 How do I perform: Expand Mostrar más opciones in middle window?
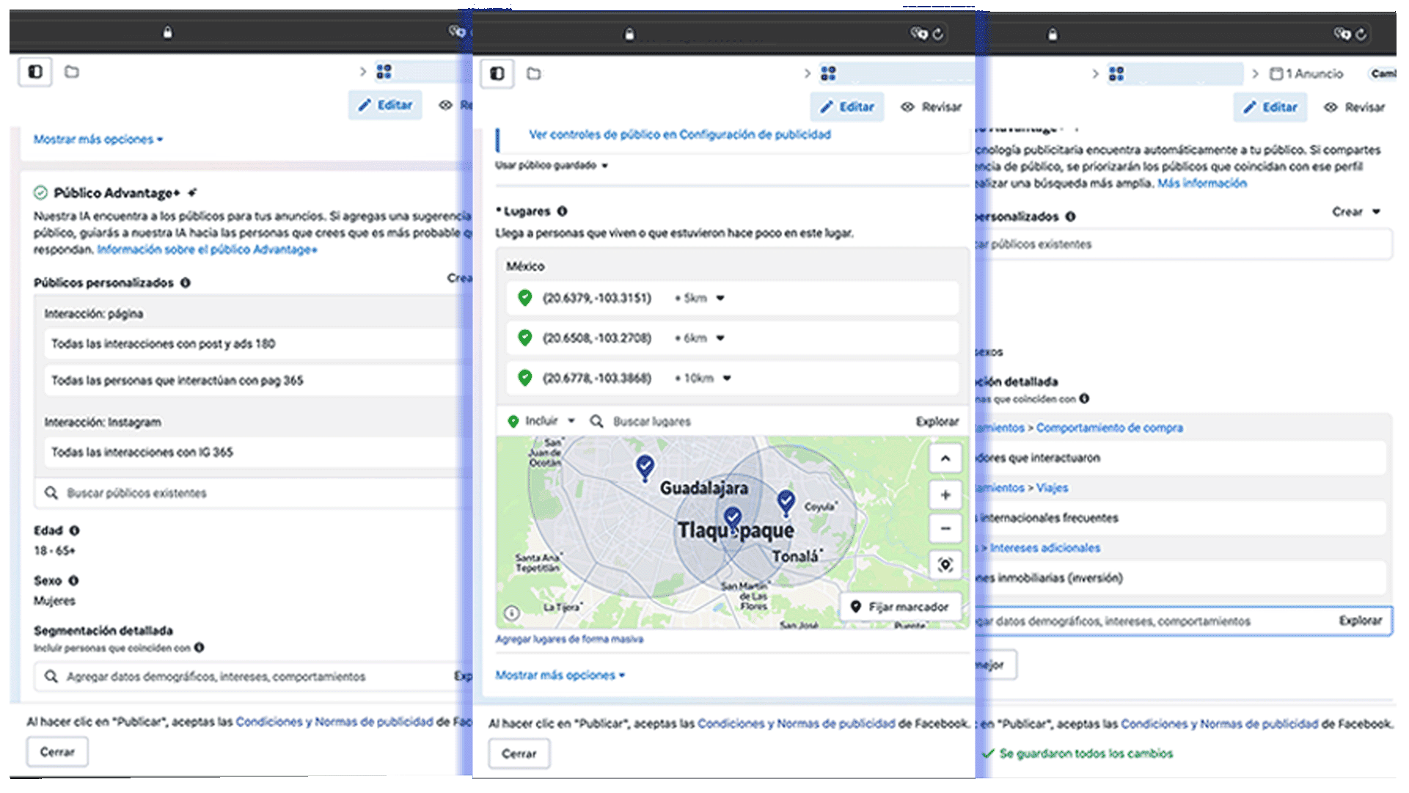(x=560, y=675)
